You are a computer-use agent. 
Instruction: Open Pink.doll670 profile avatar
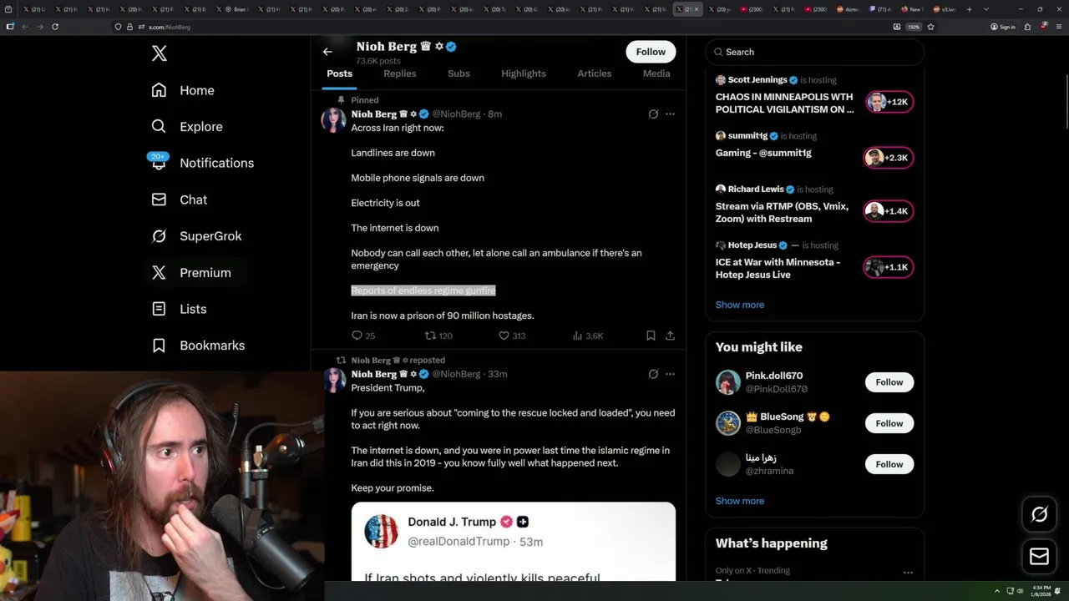point(728,382)
